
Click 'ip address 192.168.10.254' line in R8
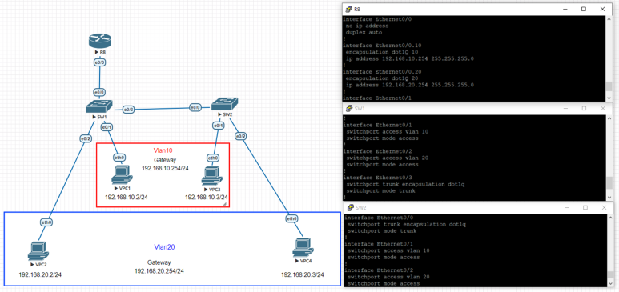tap(410, 58)
